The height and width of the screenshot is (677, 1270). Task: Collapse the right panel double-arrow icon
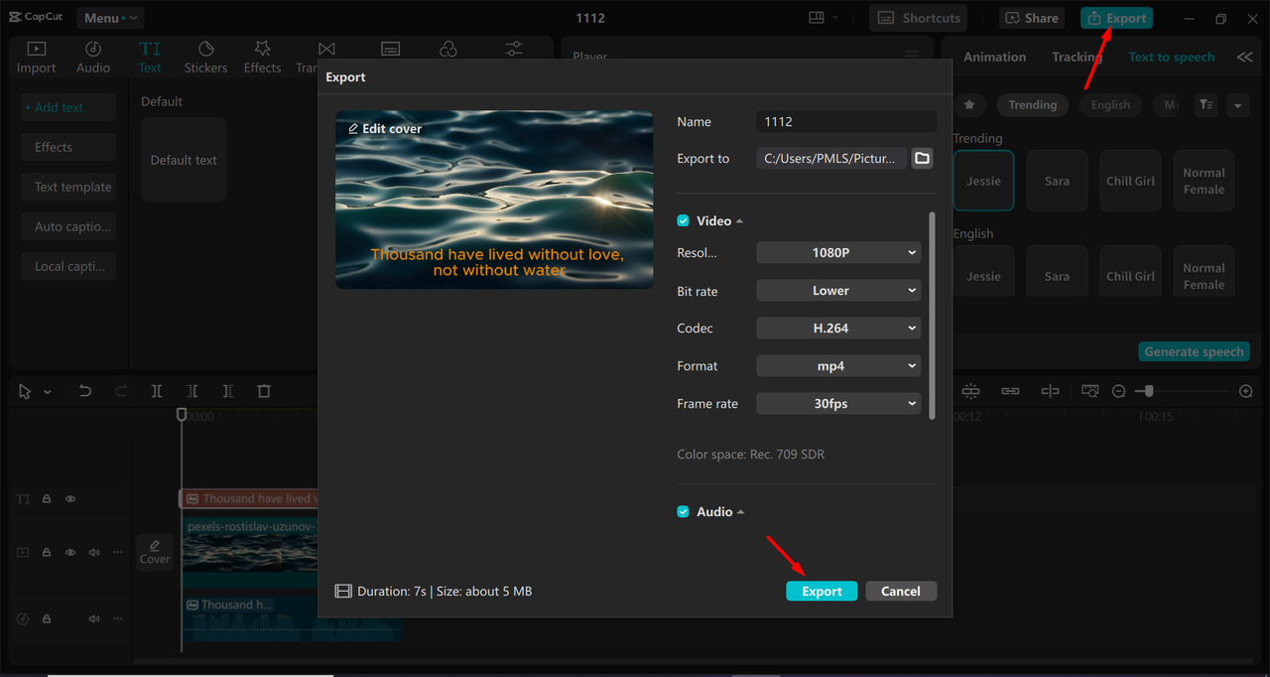(1245, 57)
